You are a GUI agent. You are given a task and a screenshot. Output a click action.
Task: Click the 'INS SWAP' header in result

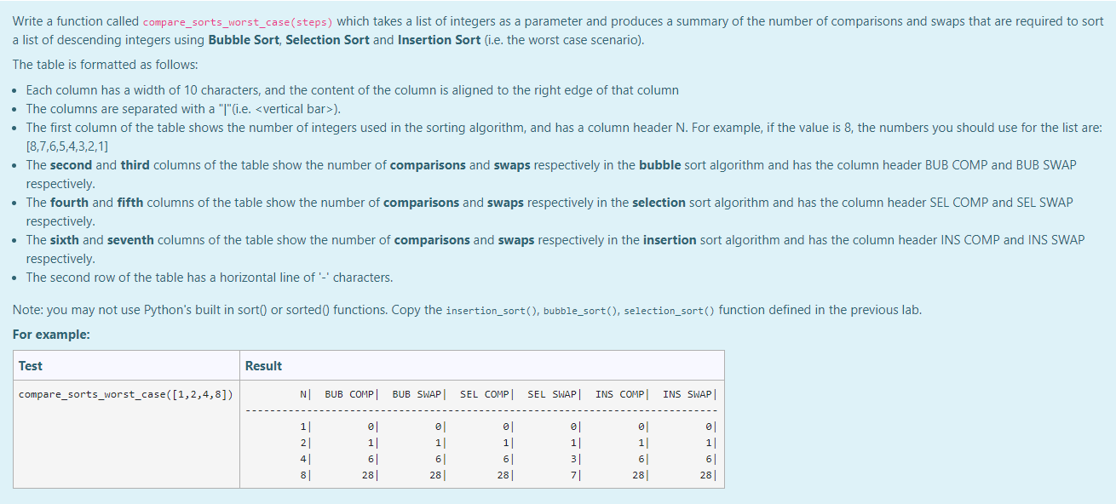coord(687,394)
